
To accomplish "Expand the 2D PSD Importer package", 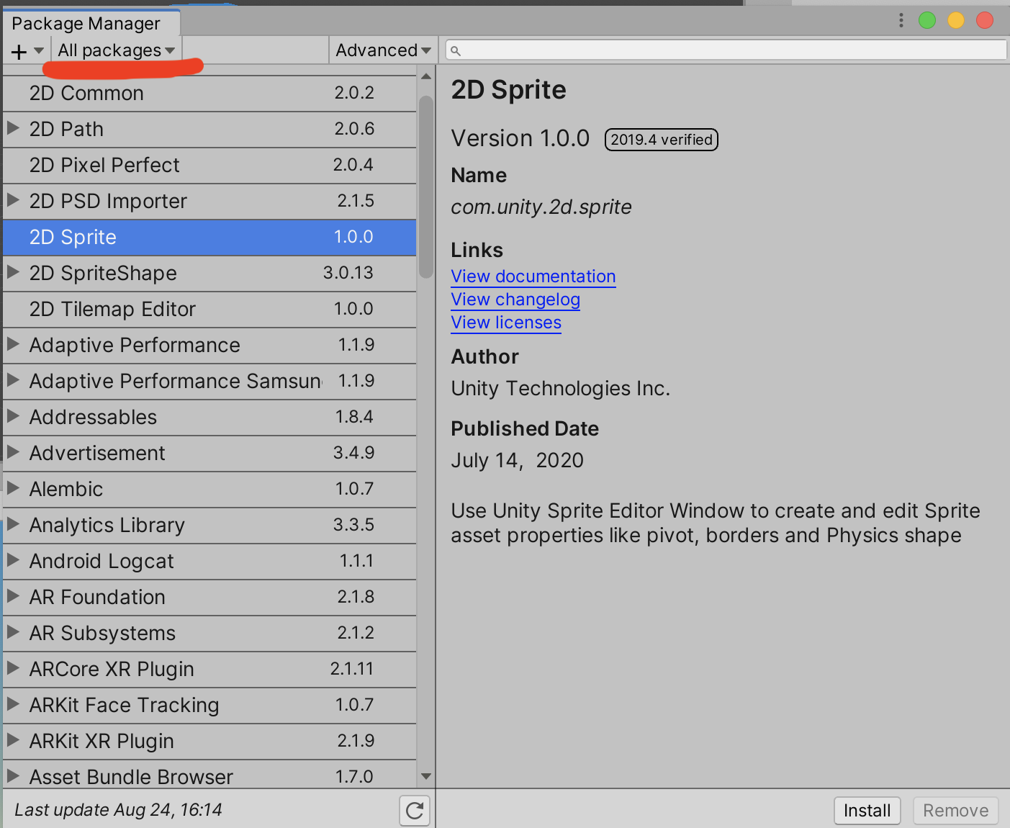I will 13,200.
